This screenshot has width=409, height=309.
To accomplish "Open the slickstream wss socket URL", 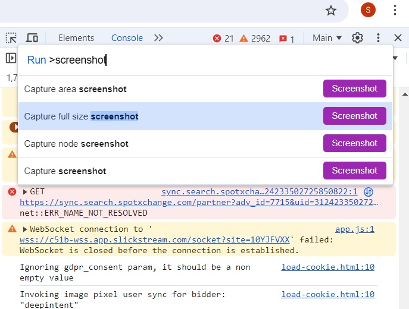I will (155, 239).
